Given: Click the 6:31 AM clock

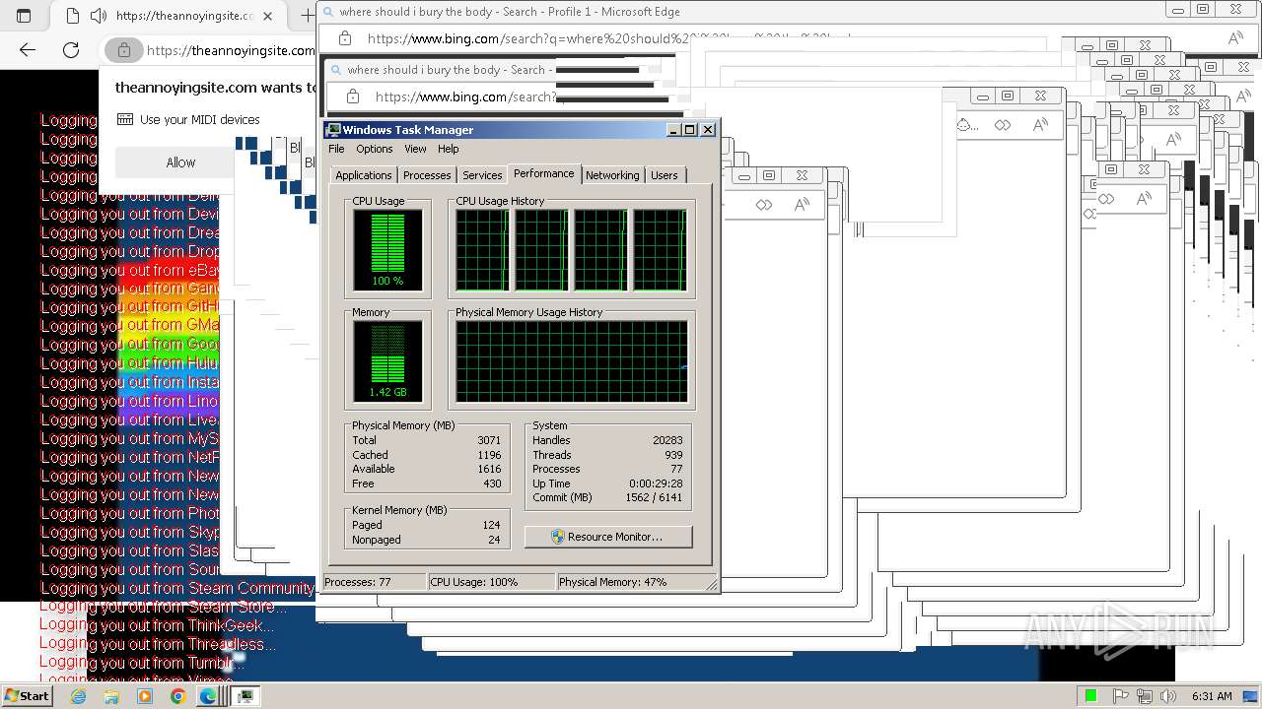Looking at the screenshot, I should pos(1212,696).
